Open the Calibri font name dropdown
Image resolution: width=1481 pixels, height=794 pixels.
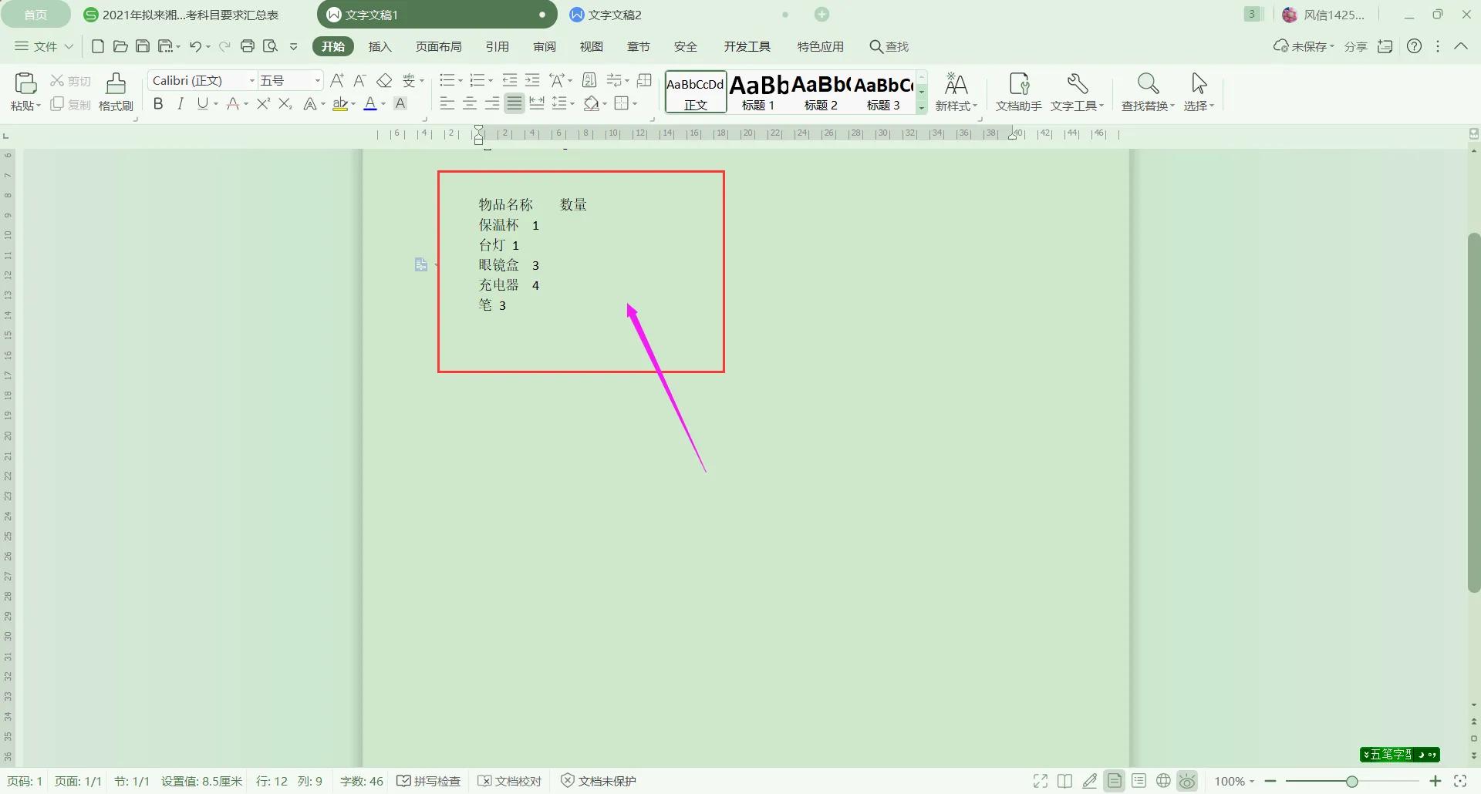[251, 80]
